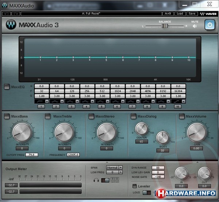The width and height of the screenshot is (219, 202).
Task: Click the Cutoff Freq field 79.8
Action: 32,155
